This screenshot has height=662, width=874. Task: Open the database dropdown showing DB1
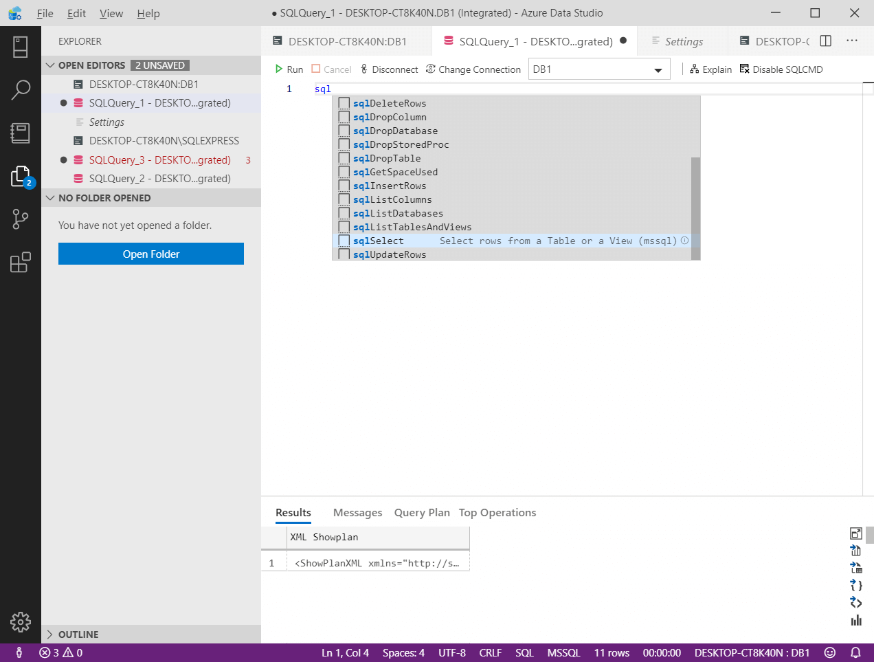pos(599,69)
